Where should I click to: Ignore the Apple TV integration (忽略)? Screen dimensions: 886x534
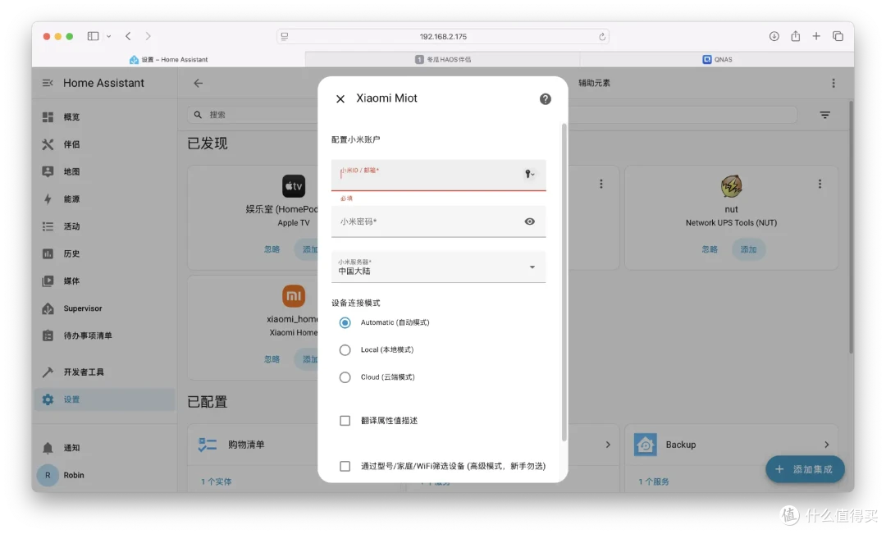coord(272,249)
